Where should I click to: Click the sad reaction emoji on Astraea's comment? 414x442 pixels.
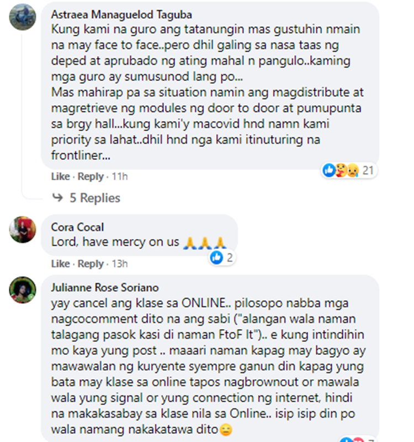353,170
